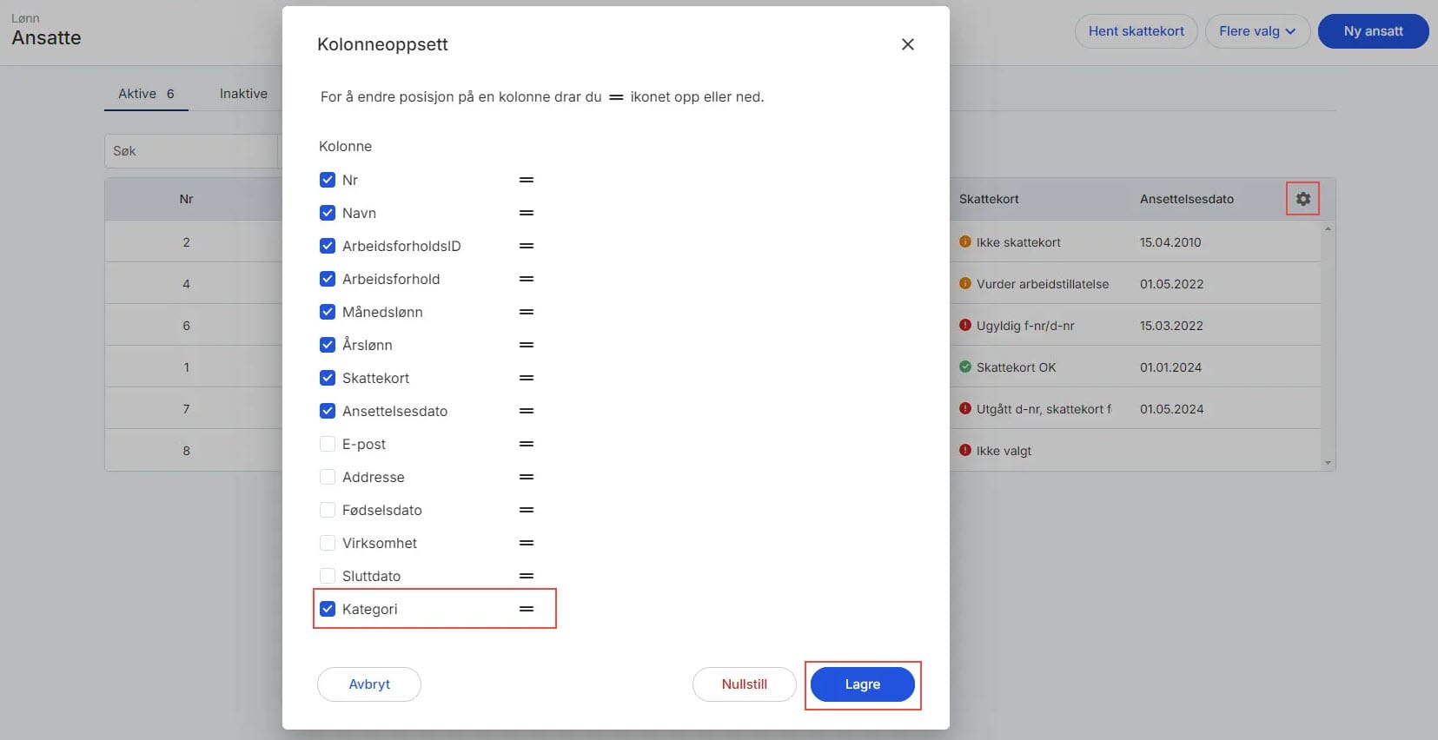
Task: Save column setup with Lagre
Action: coord(863,684)
